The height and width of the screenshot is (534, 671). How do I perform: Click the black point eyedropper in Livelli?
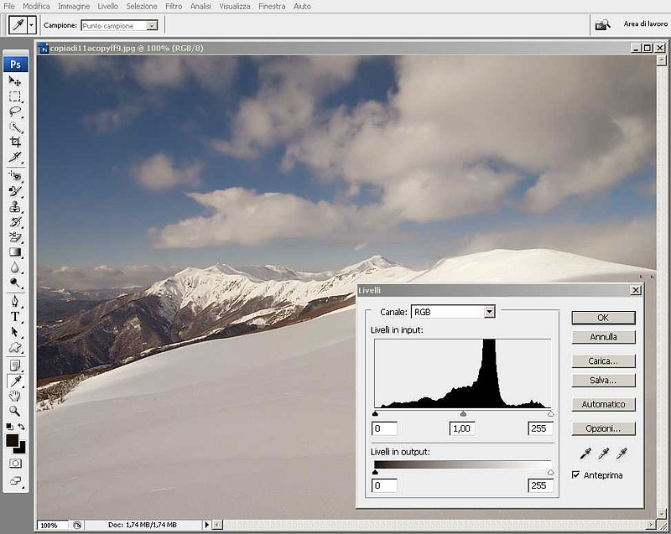(x=585, y=454)
